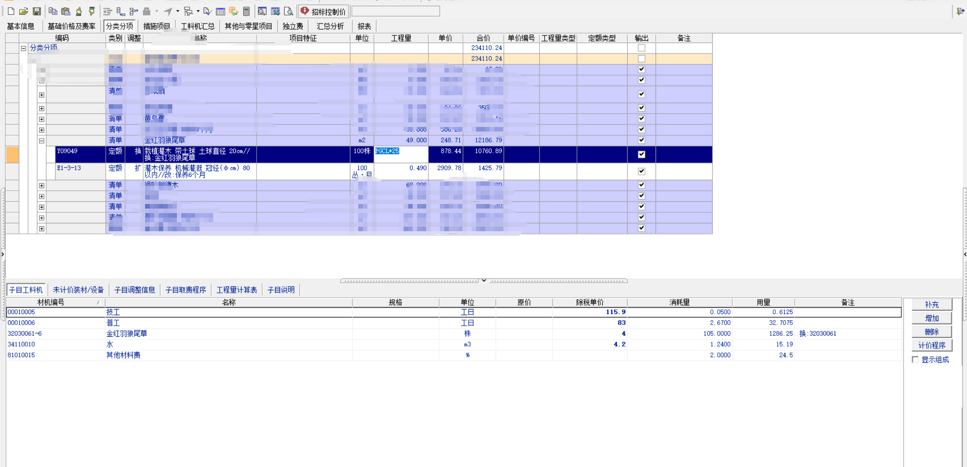Click the 招标控制价 button
Viewport: 967px width, 467px height.
point(323,11)
